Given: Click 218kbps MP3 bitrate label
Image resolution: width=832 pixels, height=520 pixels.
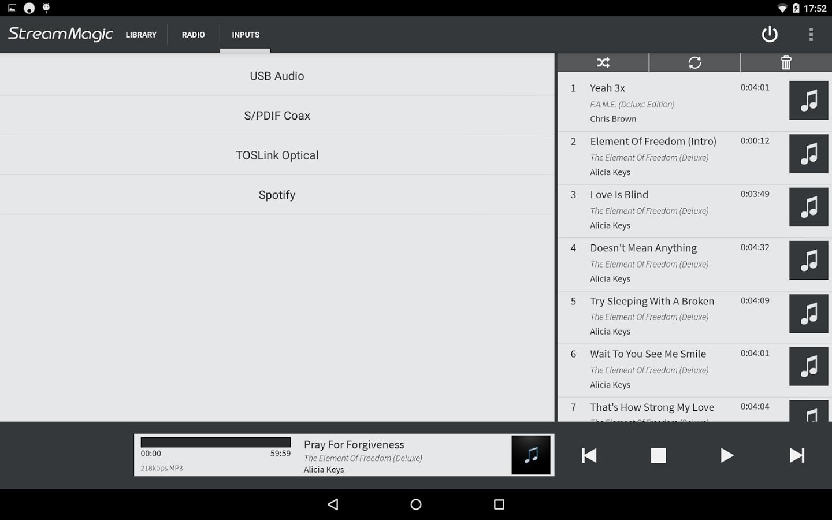Looking at the screenshot, I should [x=162, y=468].
